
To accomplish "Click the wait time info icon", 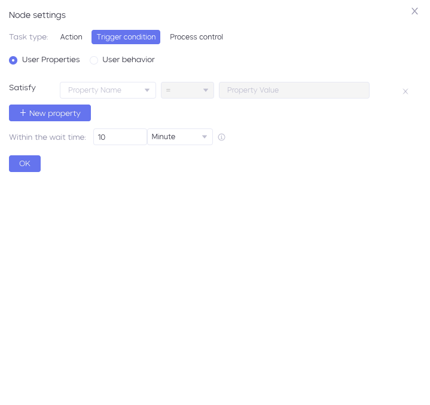I will click(x=221, y=137).
